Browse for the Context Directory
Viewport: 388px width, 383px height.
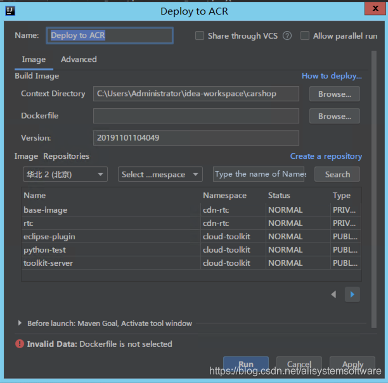point(335,94)
